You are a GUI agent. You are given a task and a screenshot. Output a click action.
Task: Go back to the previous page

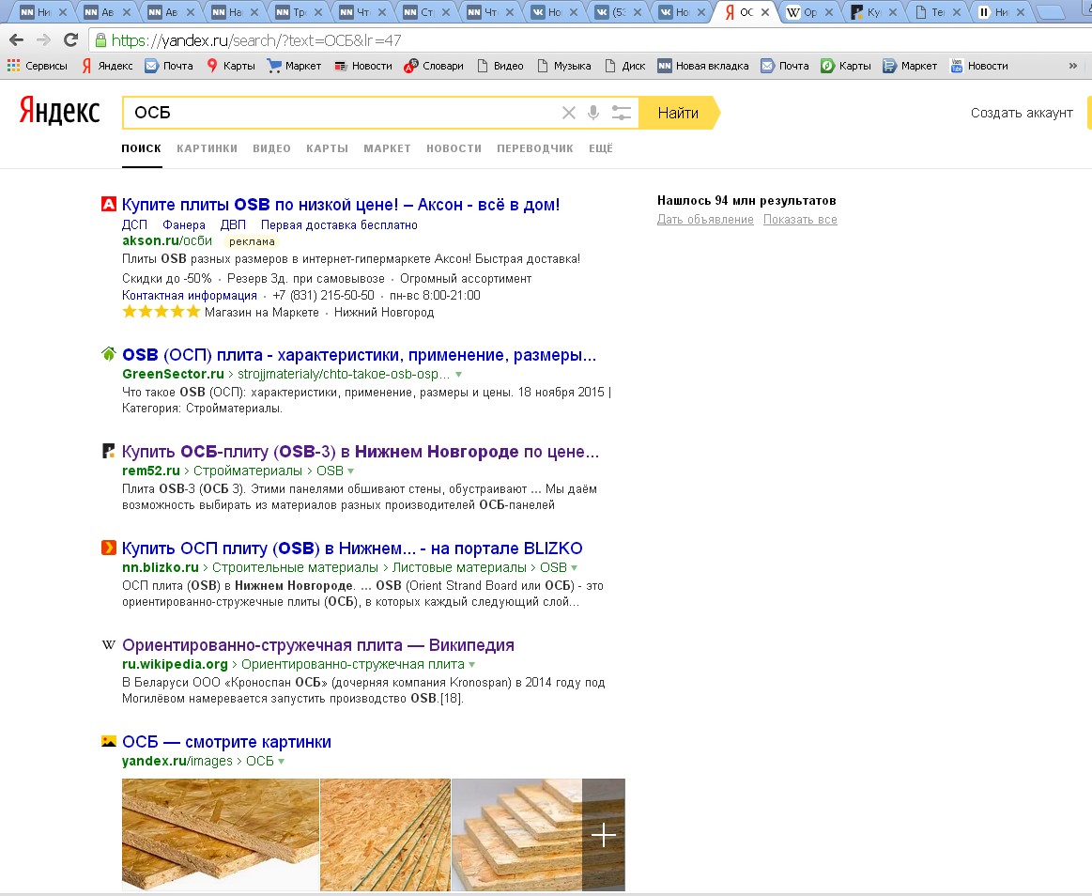[17, 40]
